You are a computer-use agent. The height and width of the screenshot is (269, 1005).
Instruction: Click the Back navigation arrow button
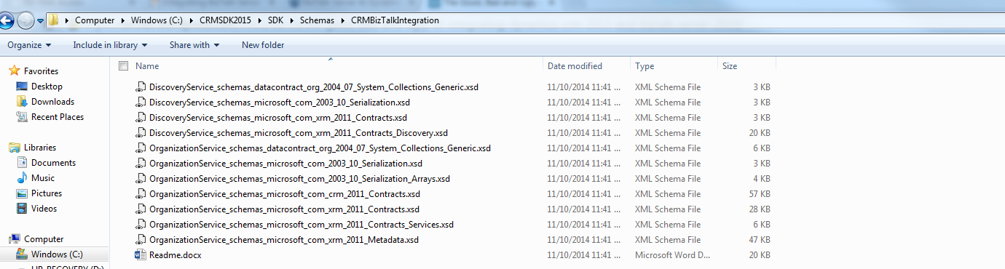(x=7, y=20)
